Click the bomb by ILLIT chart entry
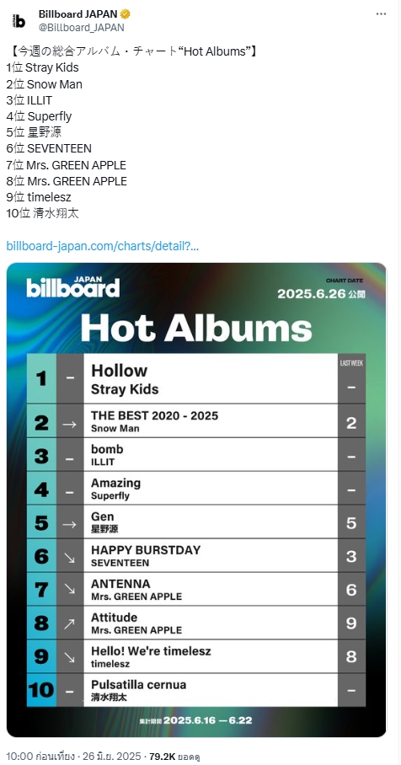The image size is (401, 765). tap(211, 455)
